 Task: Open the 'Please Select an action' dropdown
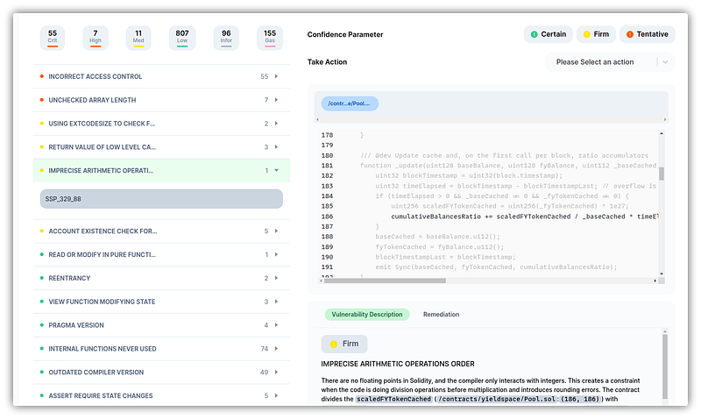(x=609, y=62)
